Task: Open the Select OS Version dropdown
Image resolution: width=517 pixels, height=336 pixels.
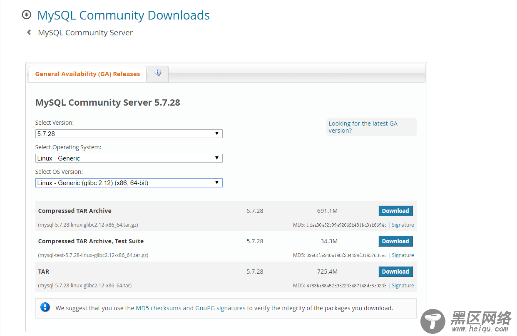Action: pos(129,183)
